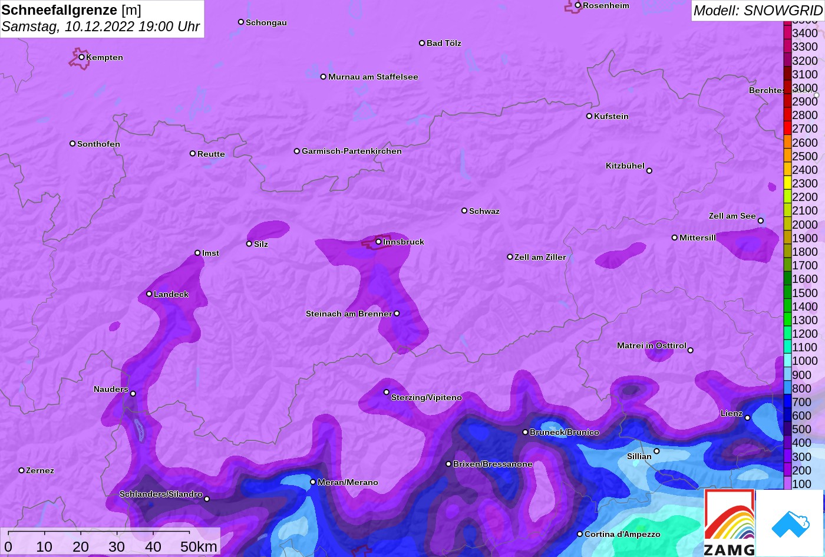
Task: Click the '50km' scale bar label
Action: click(x=199, y=547)
